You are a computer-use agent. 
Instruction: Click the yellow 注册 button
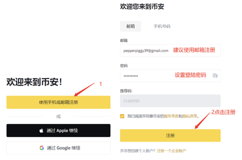tap(170, 135)
